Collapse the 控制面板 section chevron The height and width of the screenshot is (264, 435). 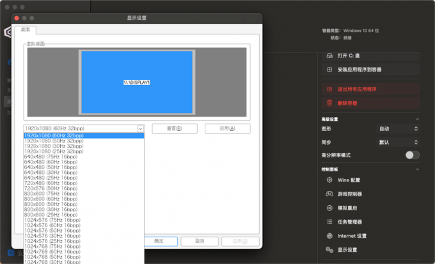click(x=417, y=169)
